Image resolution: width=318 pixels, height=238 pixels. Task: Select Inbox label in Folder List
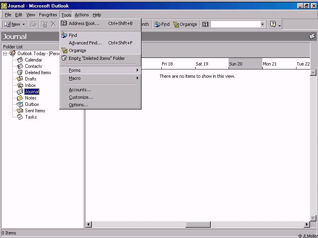30,85
